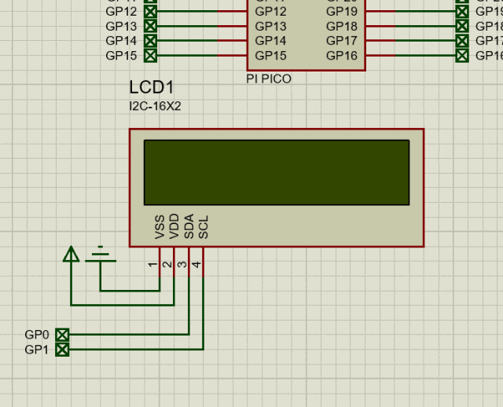This screenshot has height=407, width=503.
Task: Click GP13 pin name inside PI PICO chip
Action: coord(270,26)
